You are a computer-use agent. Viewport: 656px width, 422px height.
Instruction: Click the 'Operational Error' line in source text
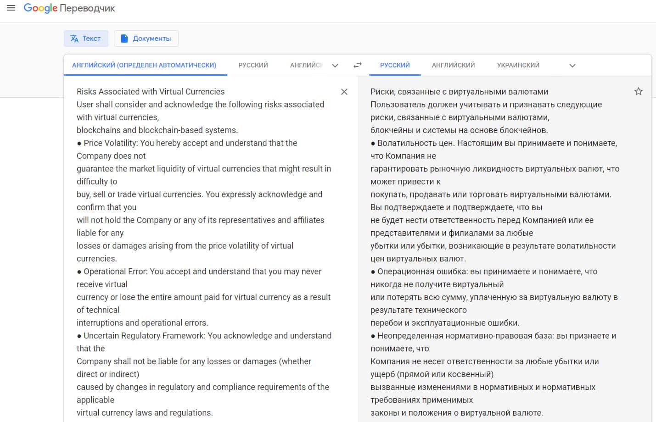pyautogui.click(x=202, y=272)
